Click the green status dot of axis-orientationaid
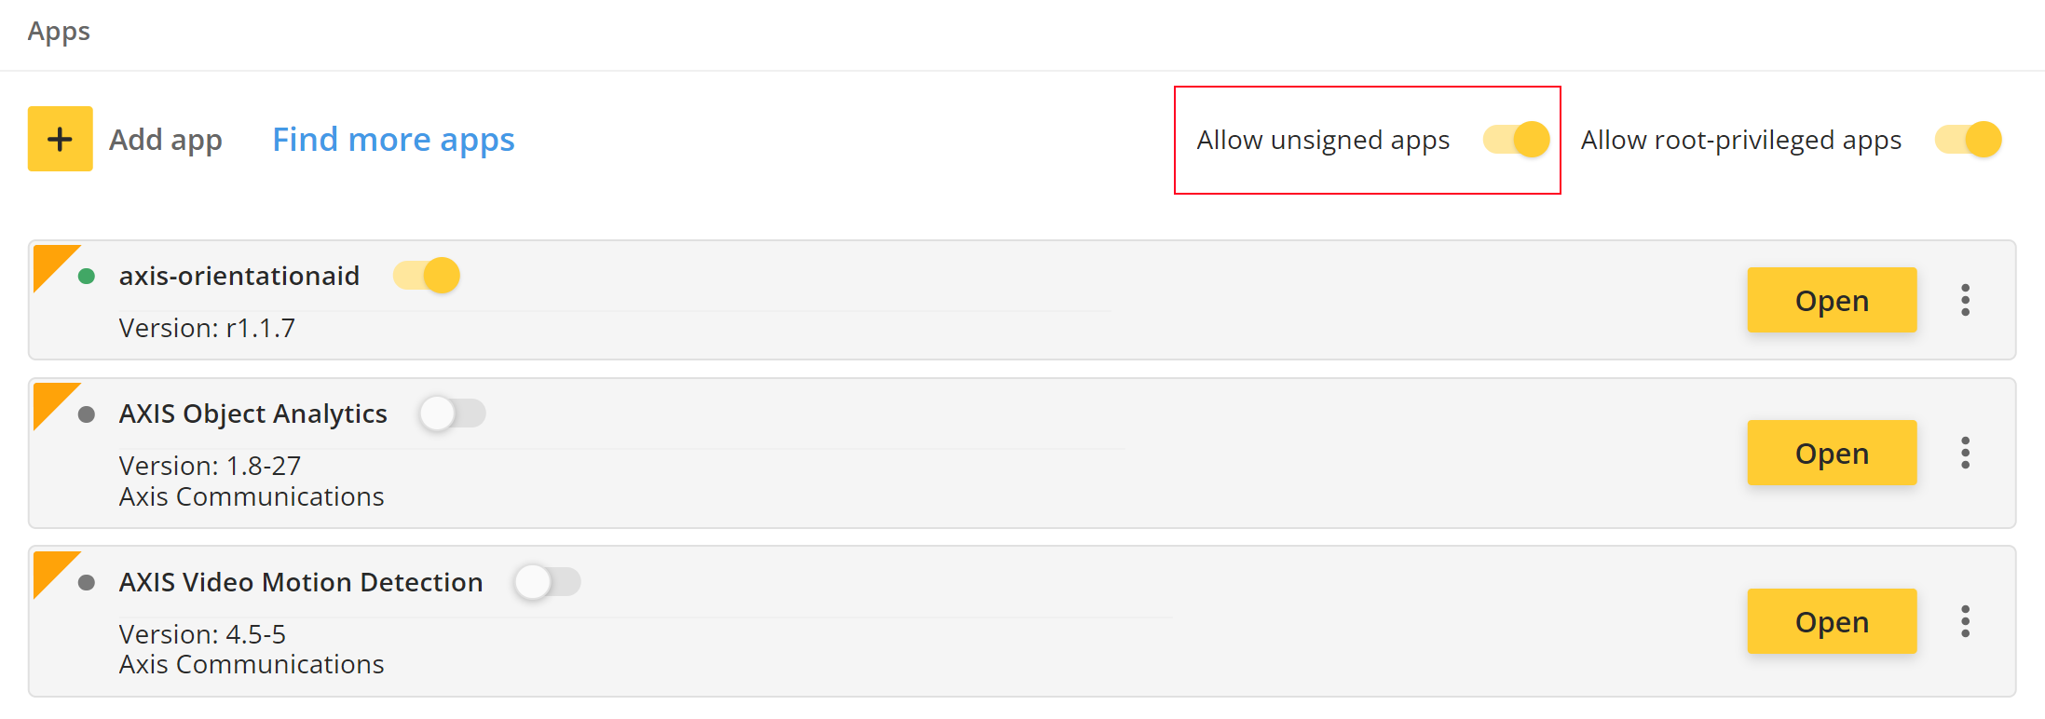Screen dimensions: 2045x719 coord(87,276)
